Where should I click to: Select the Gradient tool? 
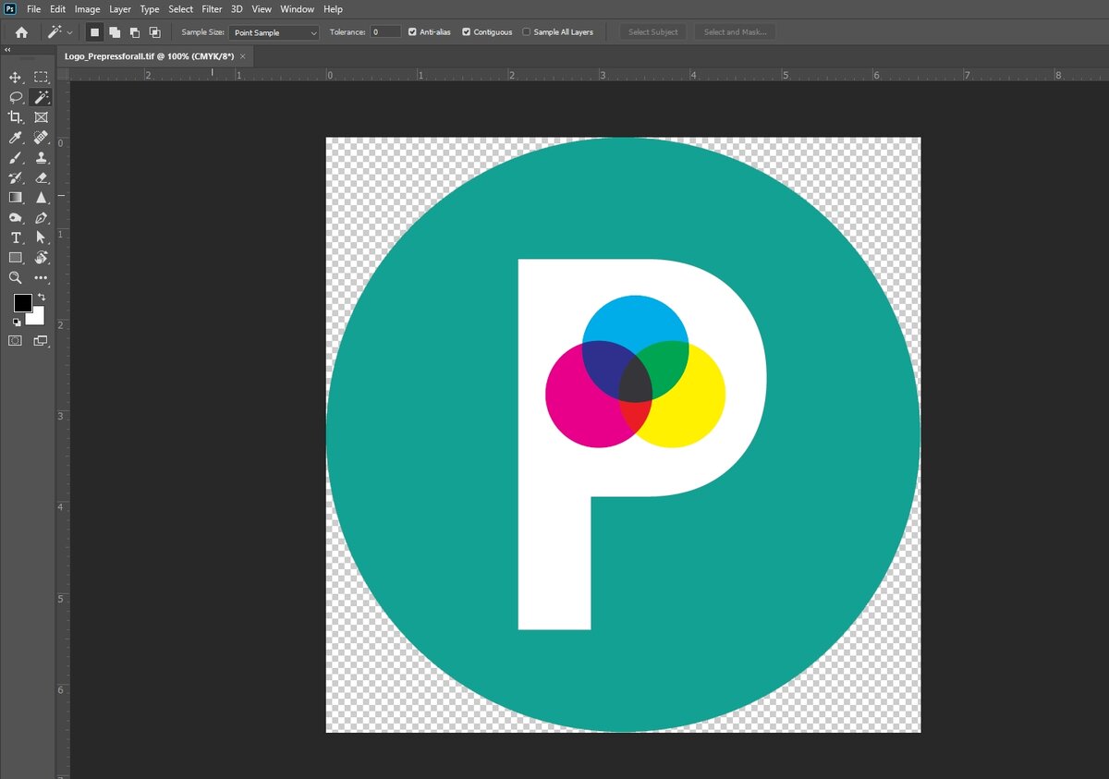15,197
